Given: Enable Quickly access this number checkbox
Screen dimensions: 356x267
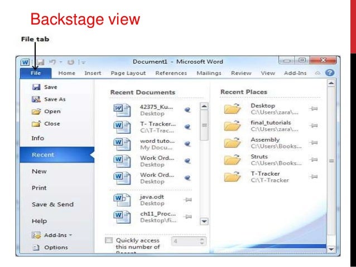Looking at the screenshot, I should 109,240.
